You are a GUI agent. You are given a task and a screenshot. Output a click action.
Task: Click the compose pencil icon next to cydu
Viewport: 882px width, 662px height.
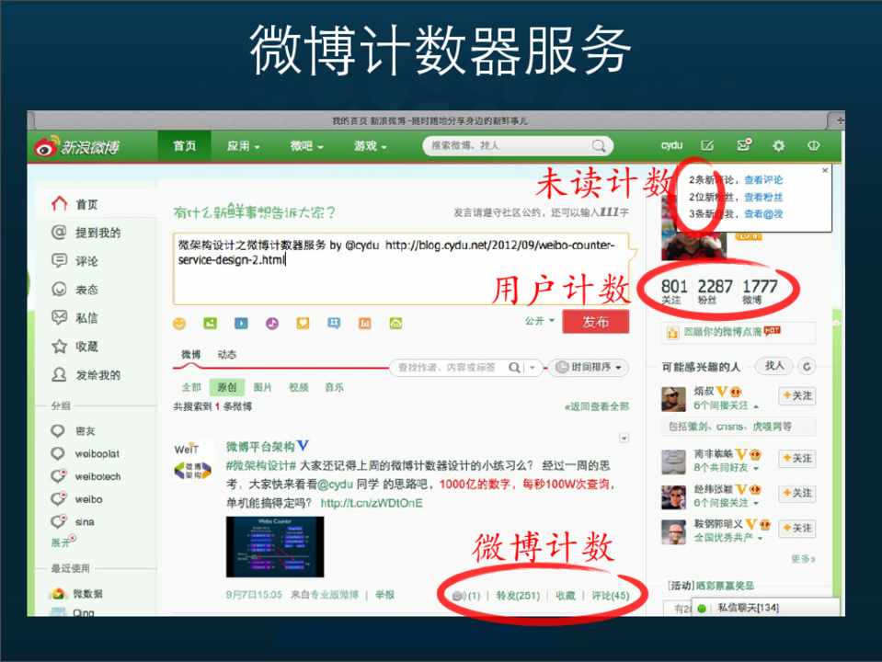coord(706,146)
